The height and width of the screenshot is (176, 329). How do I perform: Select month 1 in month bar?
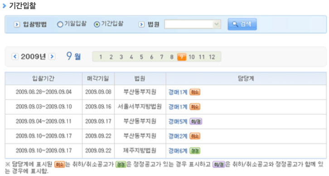pyautogui.click(x=101, y=57)
